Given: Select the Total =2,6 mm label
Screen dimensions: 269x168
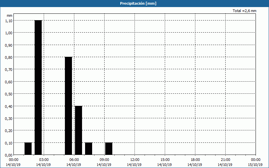Looking at the screenshot, I should click(x=244, y=11).
